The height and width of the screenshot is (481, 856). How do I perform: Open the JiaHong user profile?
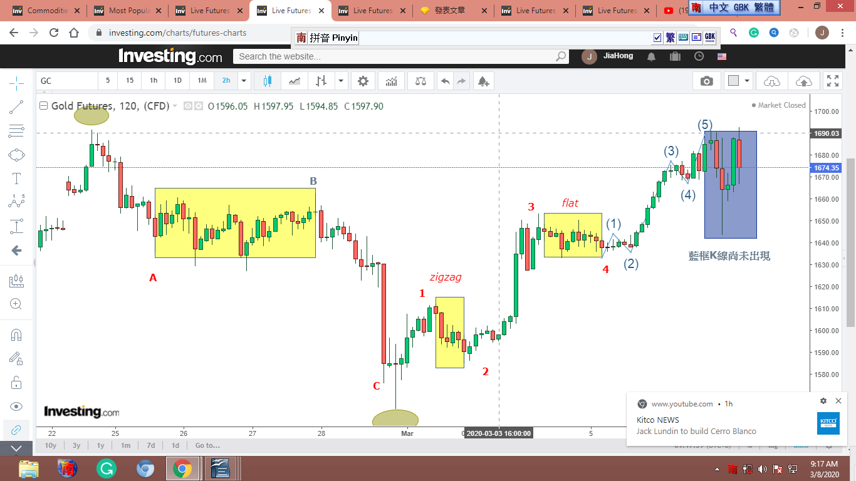[607, 56]
